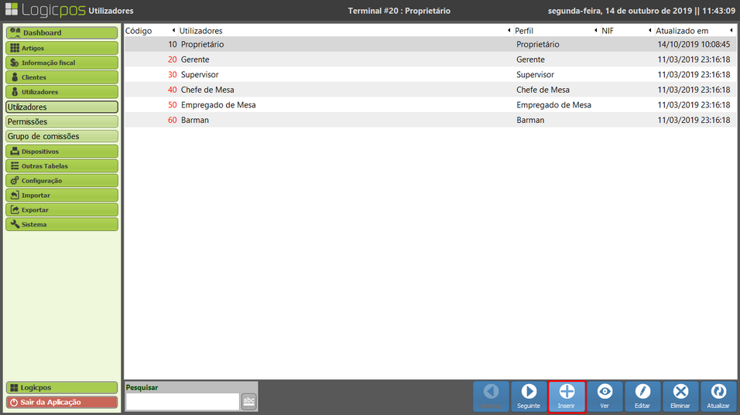The width and height of the screenshot is (740, 415).
Task: Click into the Pesquisar search field
Action: tap(182, 401)
